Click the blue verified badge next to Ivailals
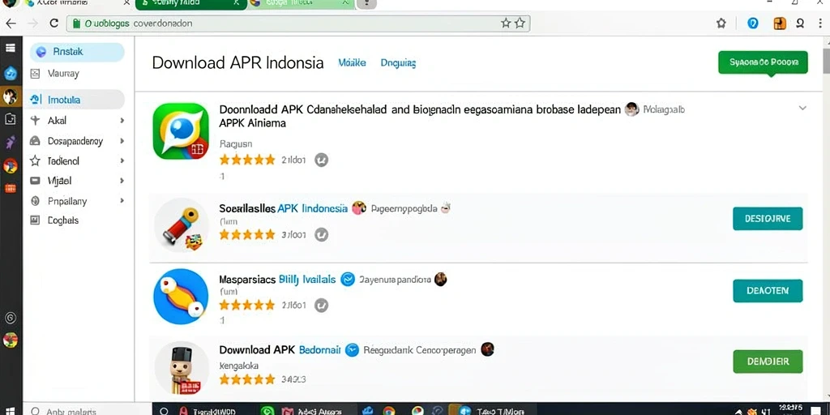This screenshot has width=830, height=415. pos(347,279)
